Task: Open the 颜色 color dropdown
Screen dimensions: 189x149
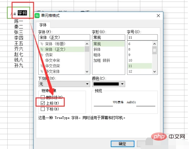Action: (x=109, y=84)
